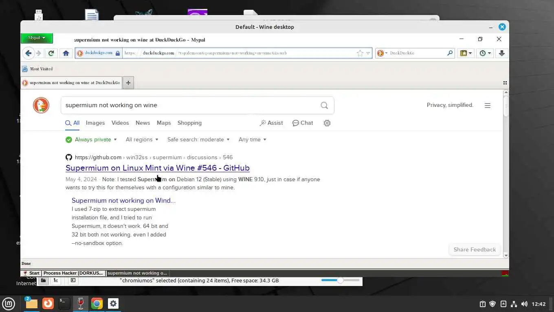
Task: Open the Most Visited bookmarks folder
Action: tap(37, 69)
